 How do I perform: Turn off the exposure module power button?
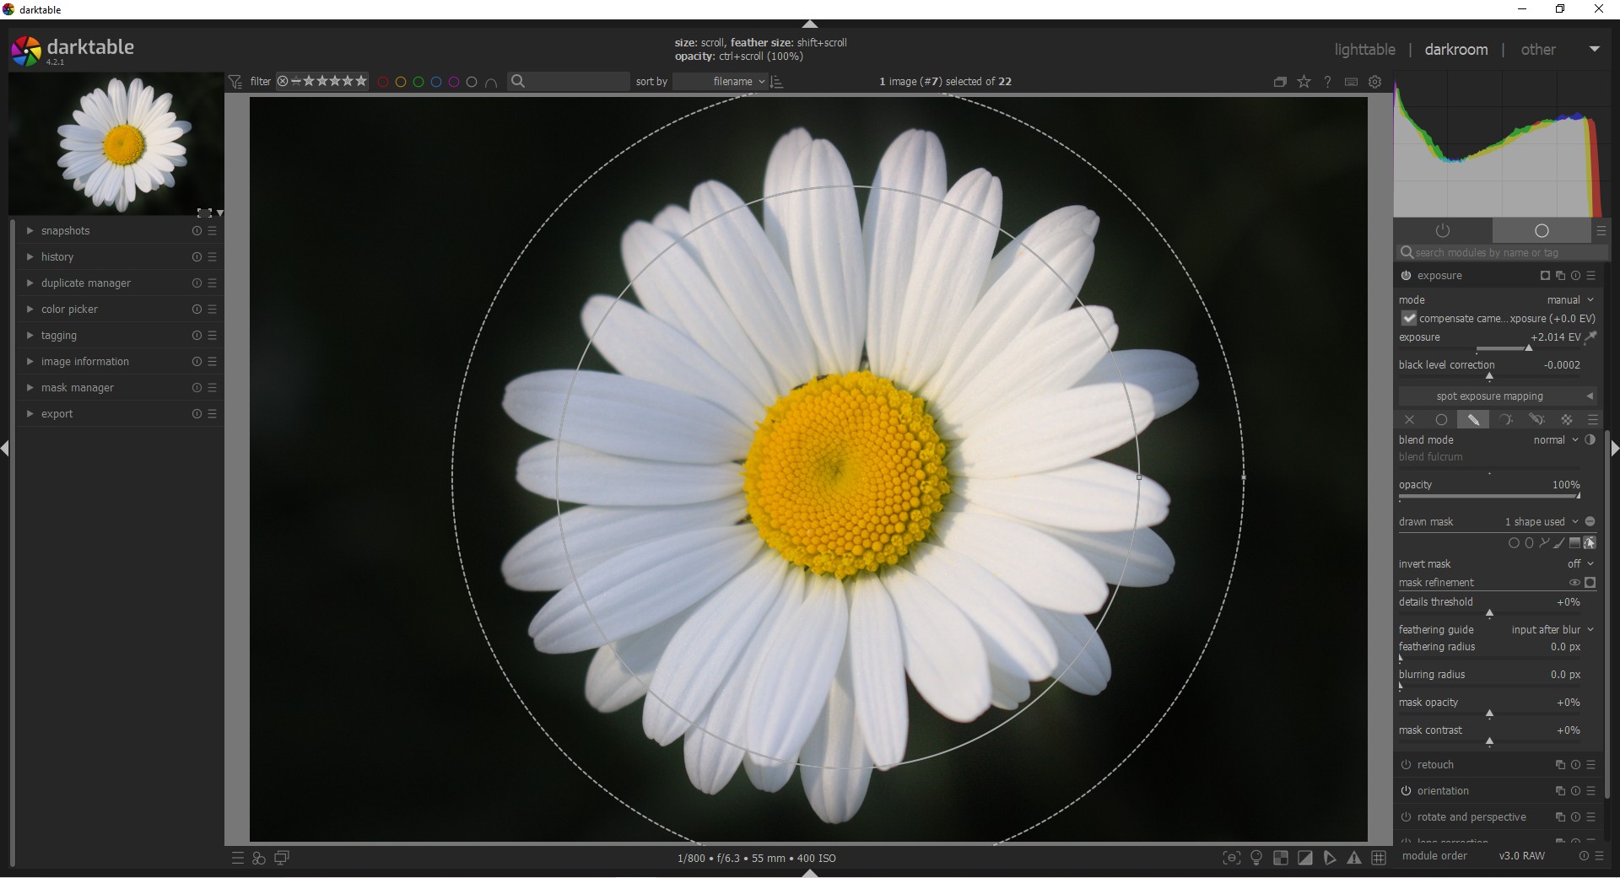pos(1406,276)
